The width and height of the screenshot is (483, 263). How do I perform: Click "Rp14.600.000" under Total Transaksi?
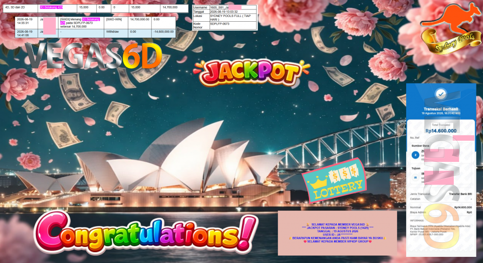(441, 131)
